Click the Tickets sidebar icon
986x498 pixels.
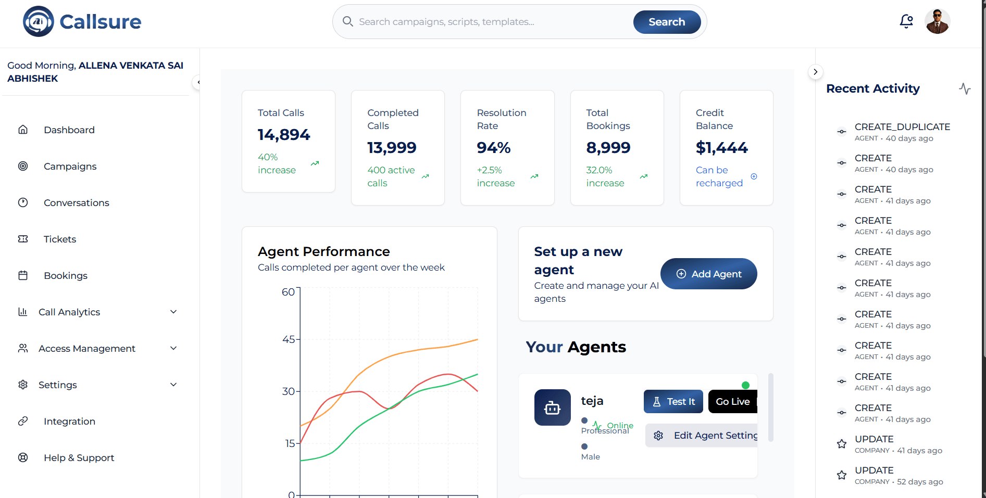click(x=23, y=239)
